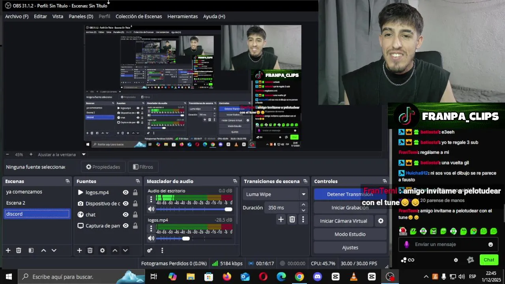Open virtual camera settings gear
This screenshot has width=505, height=284.
coord(381,221)
